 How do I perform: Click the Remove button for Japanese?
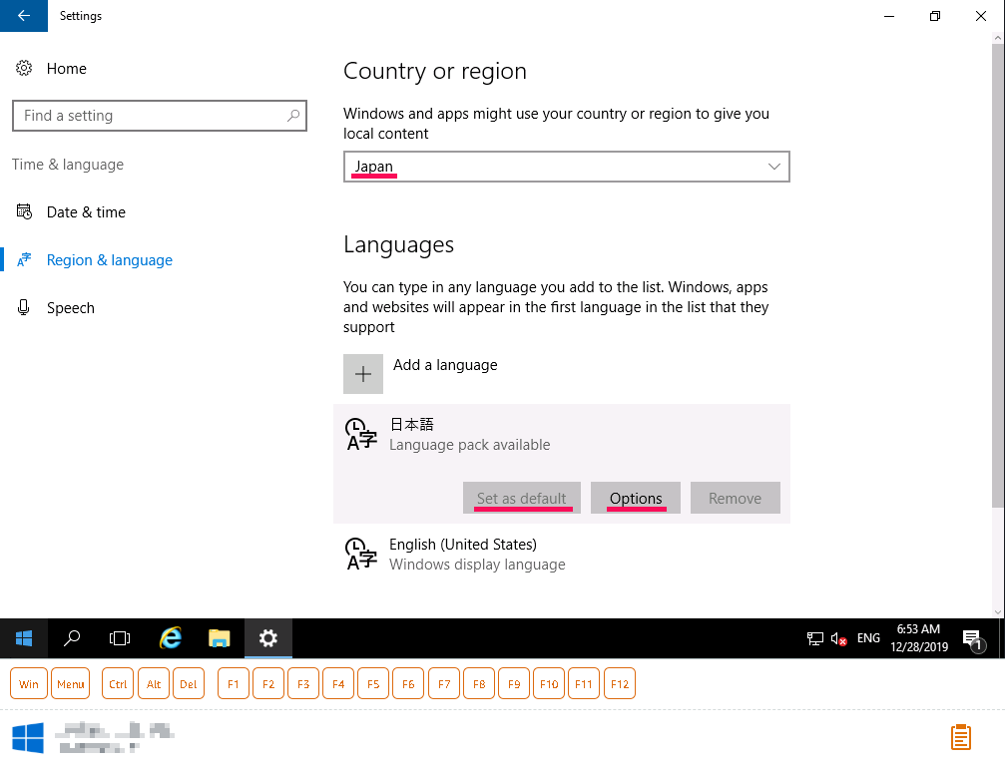(x=736, y=498)
